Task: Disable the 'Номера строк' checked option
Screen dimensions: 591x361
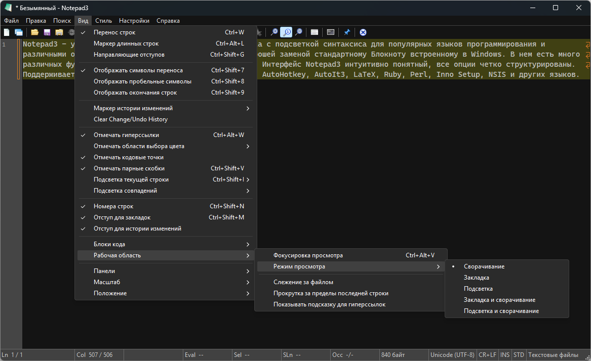Action: (x=113, y=206)
